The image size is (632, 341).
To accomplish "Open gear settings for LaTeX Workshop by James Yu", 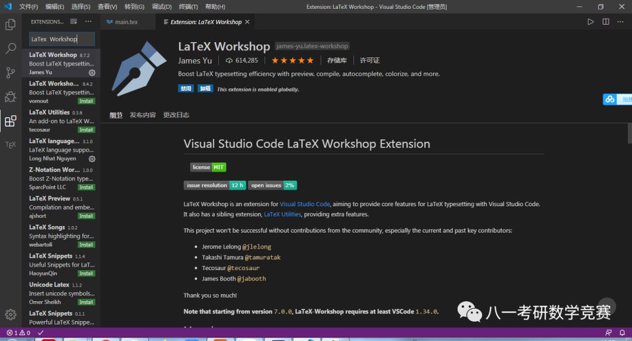I will [92, 73].
